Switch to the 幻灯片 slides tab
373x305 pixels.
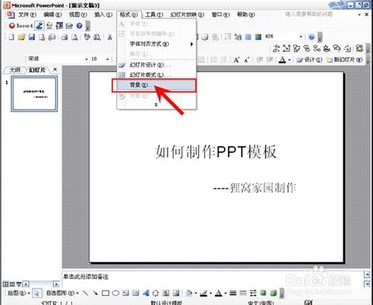click(x=37, y=70)
